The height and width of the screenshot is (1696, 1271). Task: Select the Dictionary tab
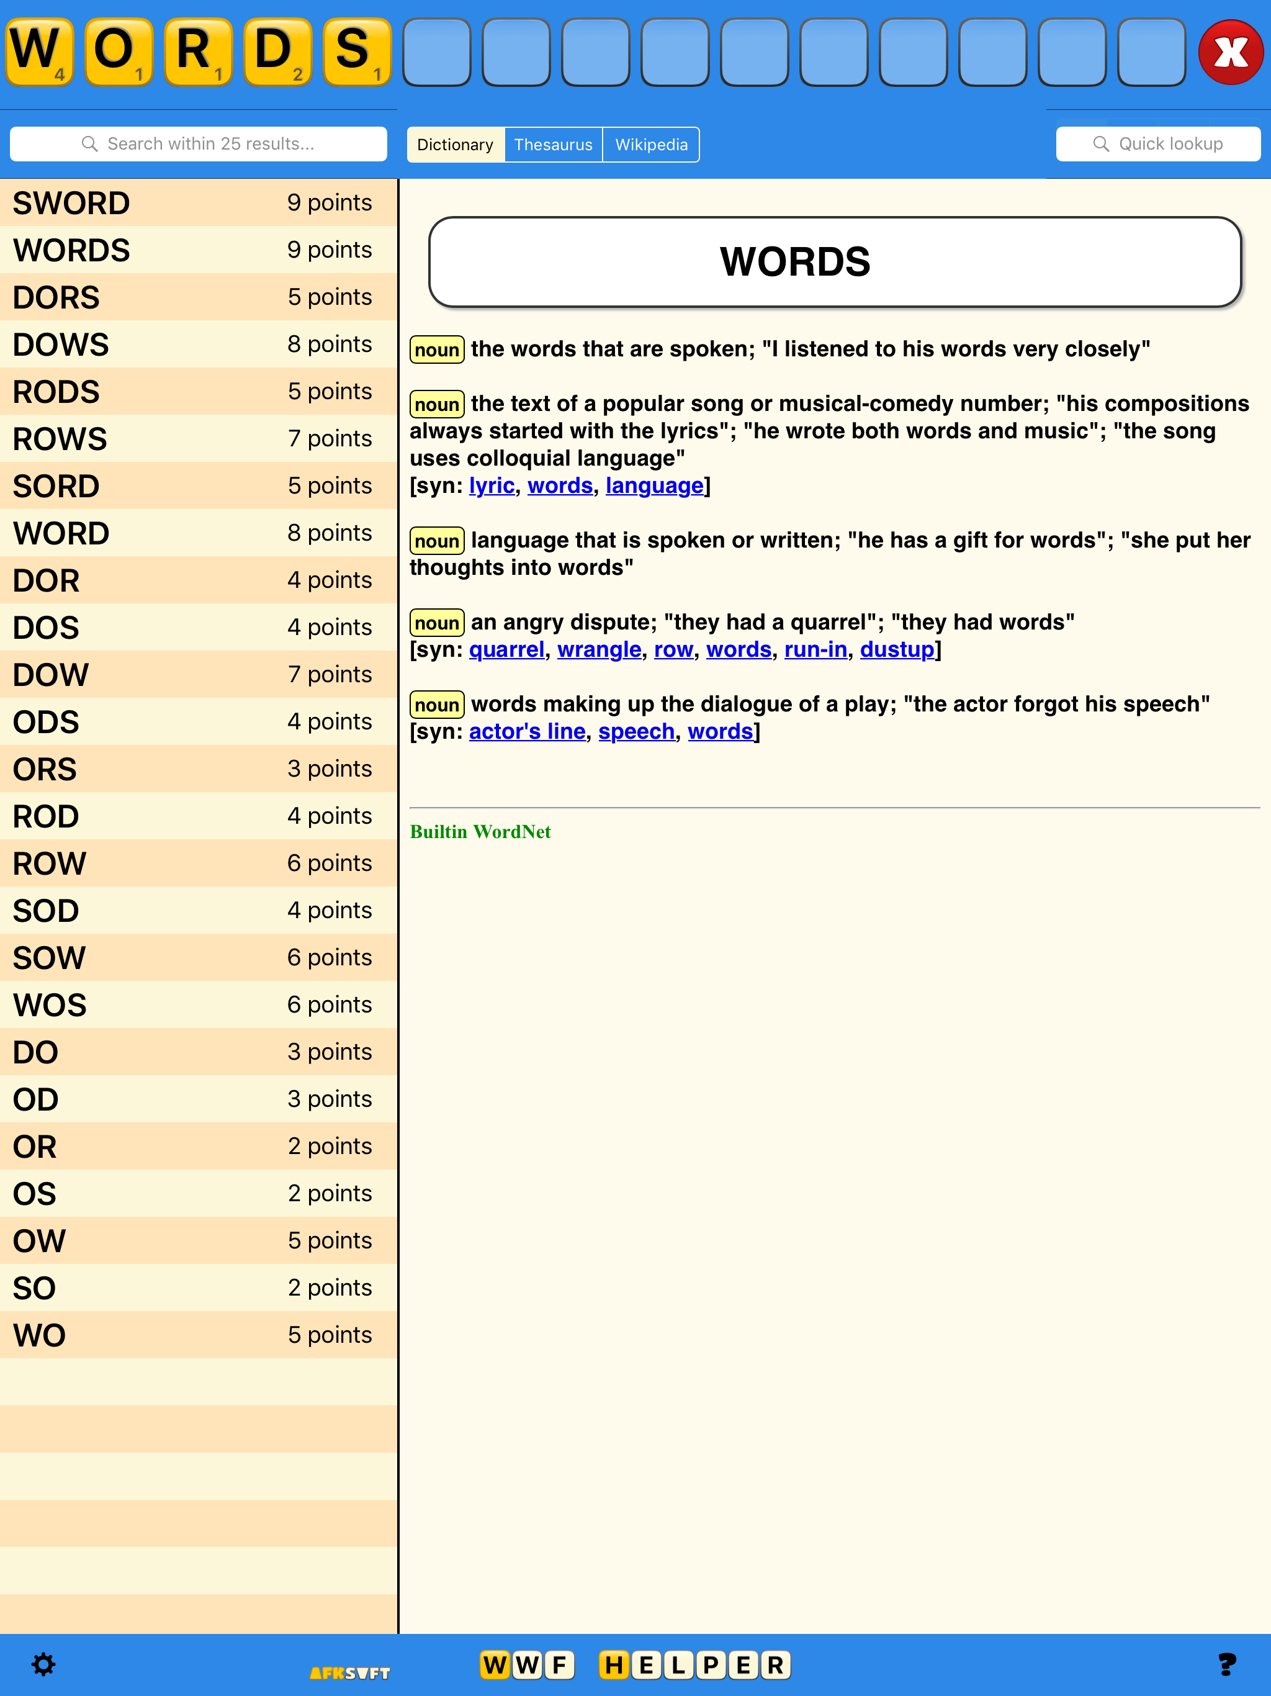point(456,145)
